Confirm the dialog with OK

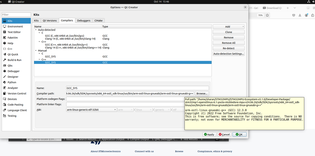[240, 135]
